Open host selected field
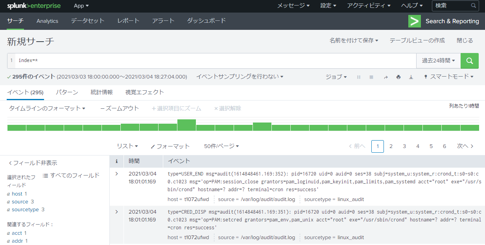 point(17,194)
